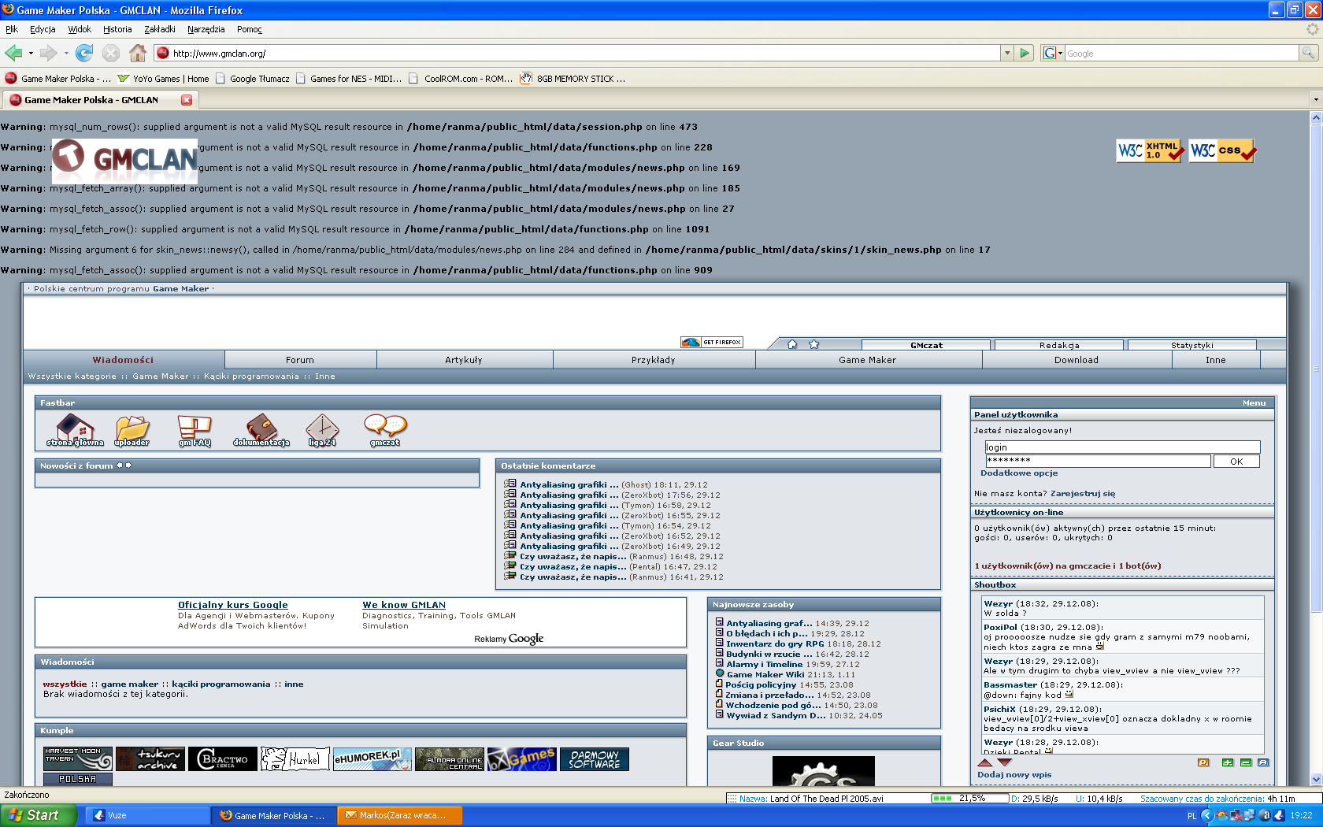
Task: Click the Zarejestruj się registration link
Action: click(1082, 494)
